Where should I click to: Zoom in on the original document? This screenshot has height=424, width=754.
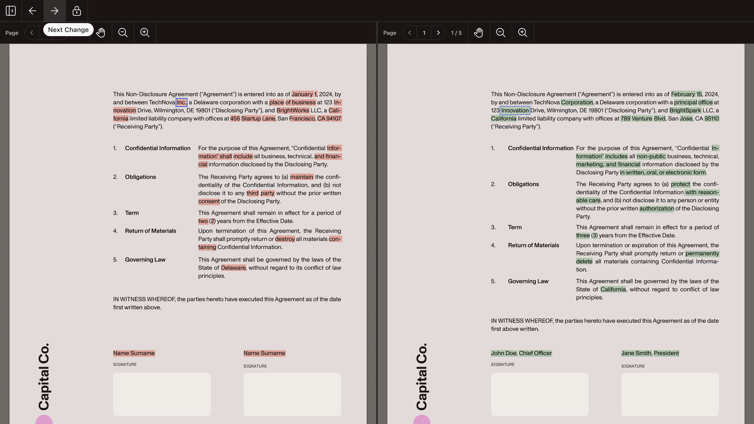click(145, 33)
